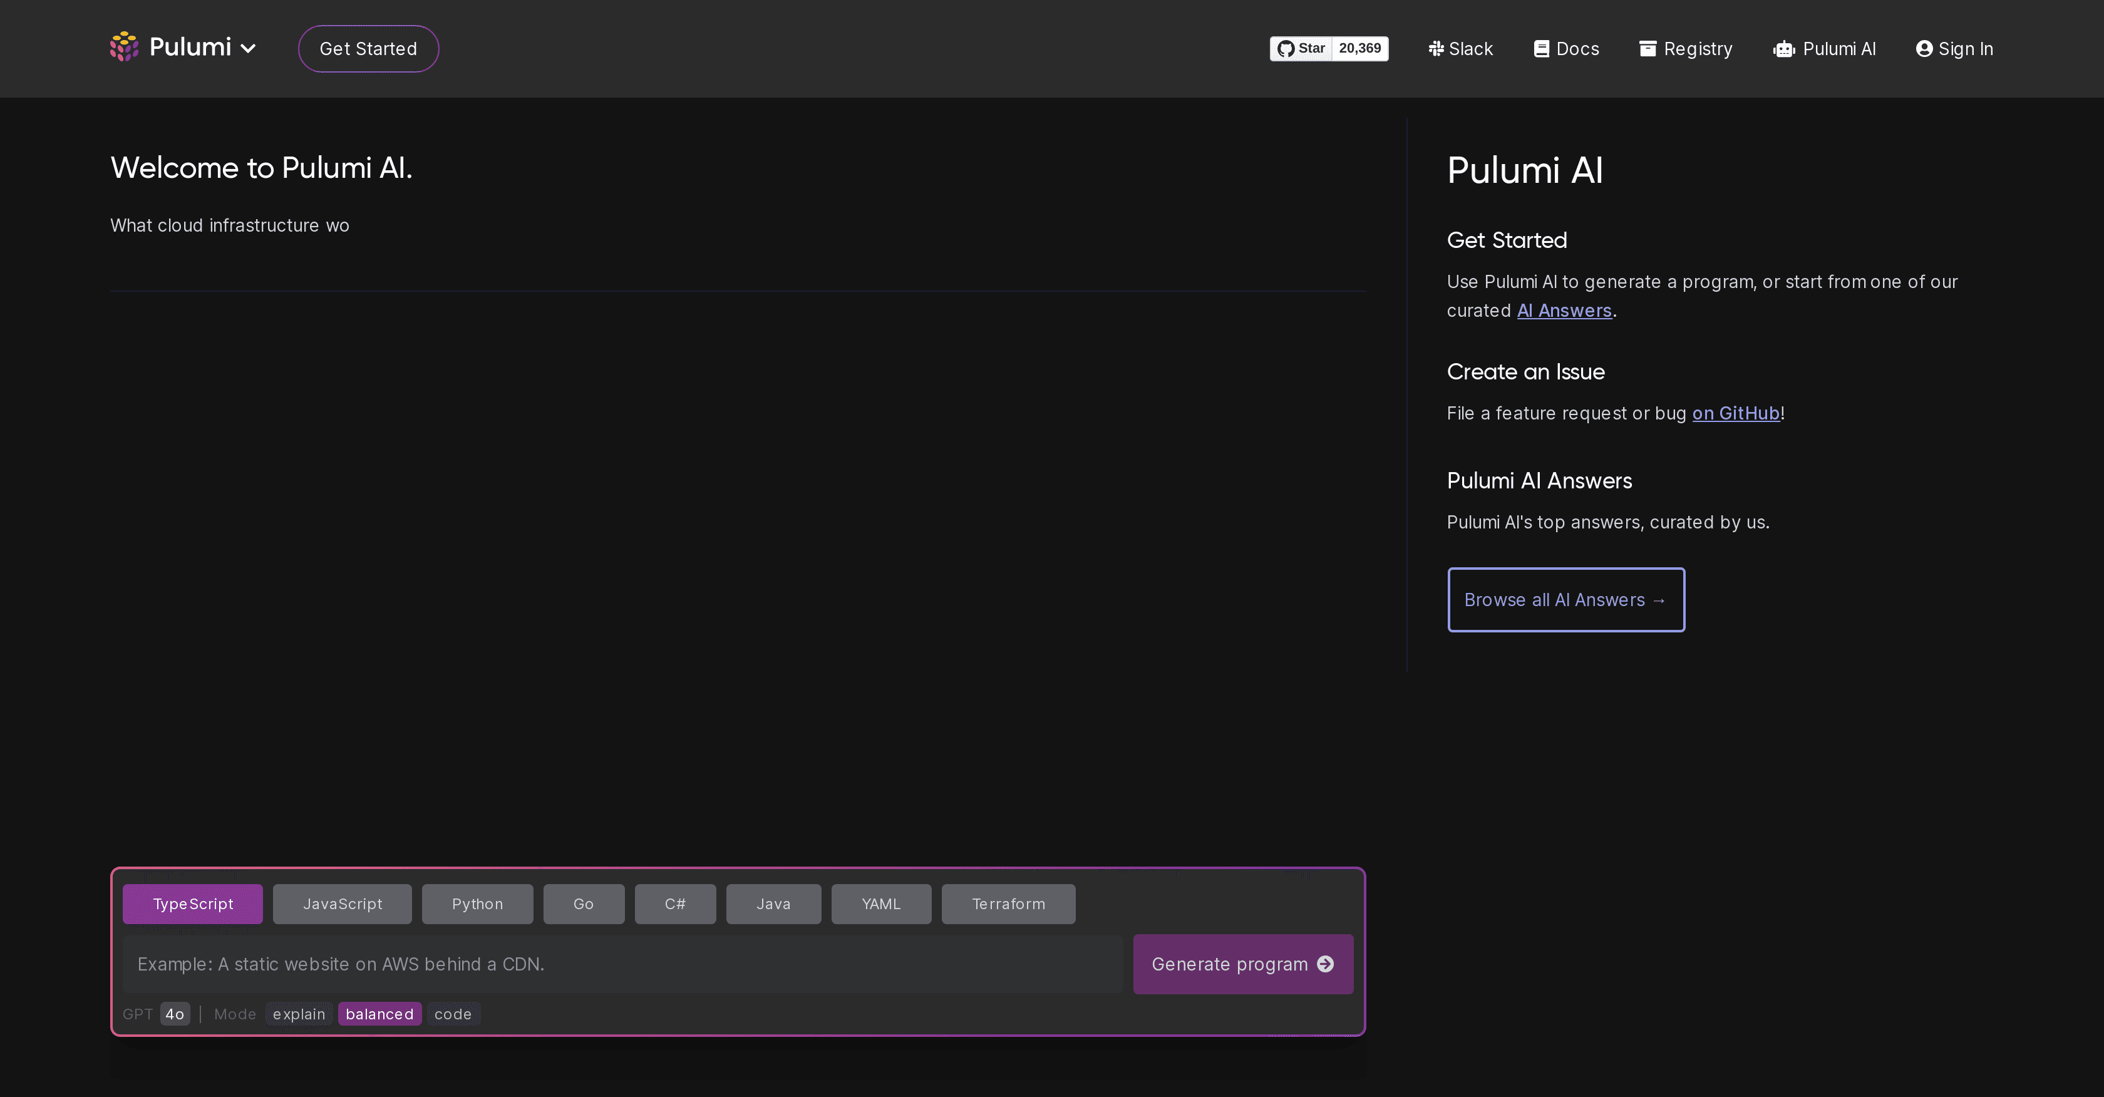Click the Get Started button
This screenshot has width=2104, height=1097.
[368, 48]
